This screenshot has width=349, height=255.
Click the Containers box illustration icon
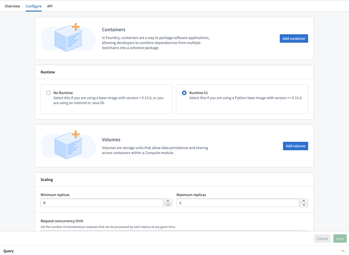68,37
